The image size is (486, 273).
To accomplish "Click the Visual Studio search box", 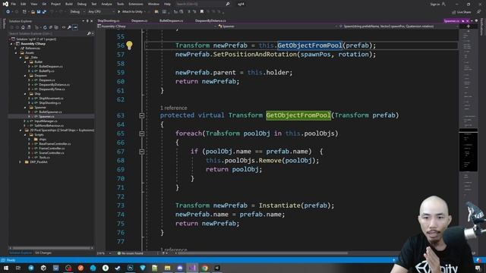I will [x=203, y=4].
